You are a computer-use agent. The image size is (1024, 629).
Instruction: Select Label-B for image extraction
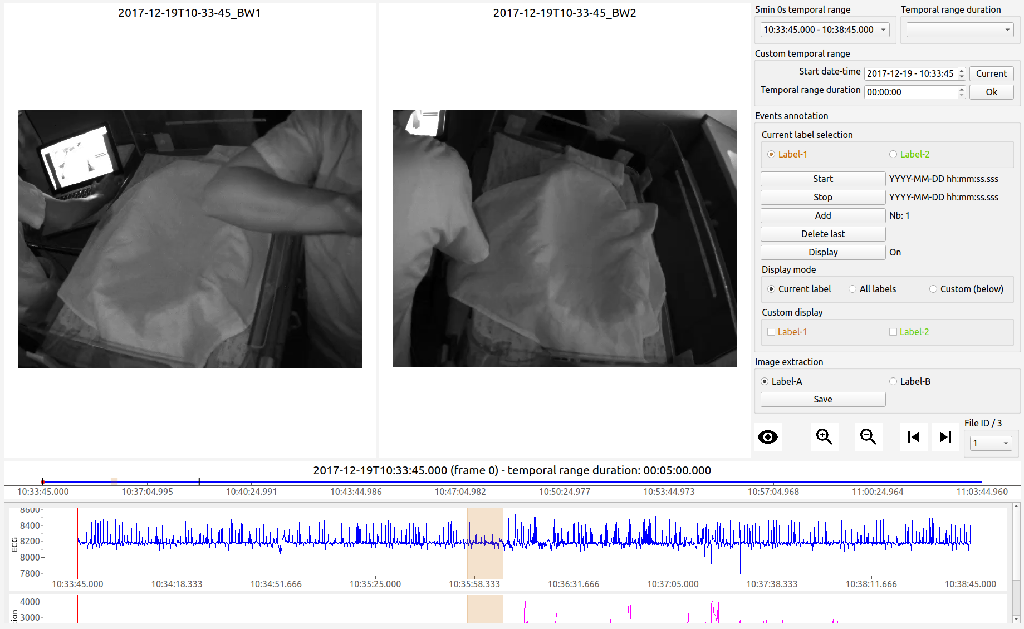[x=910, y=381]
